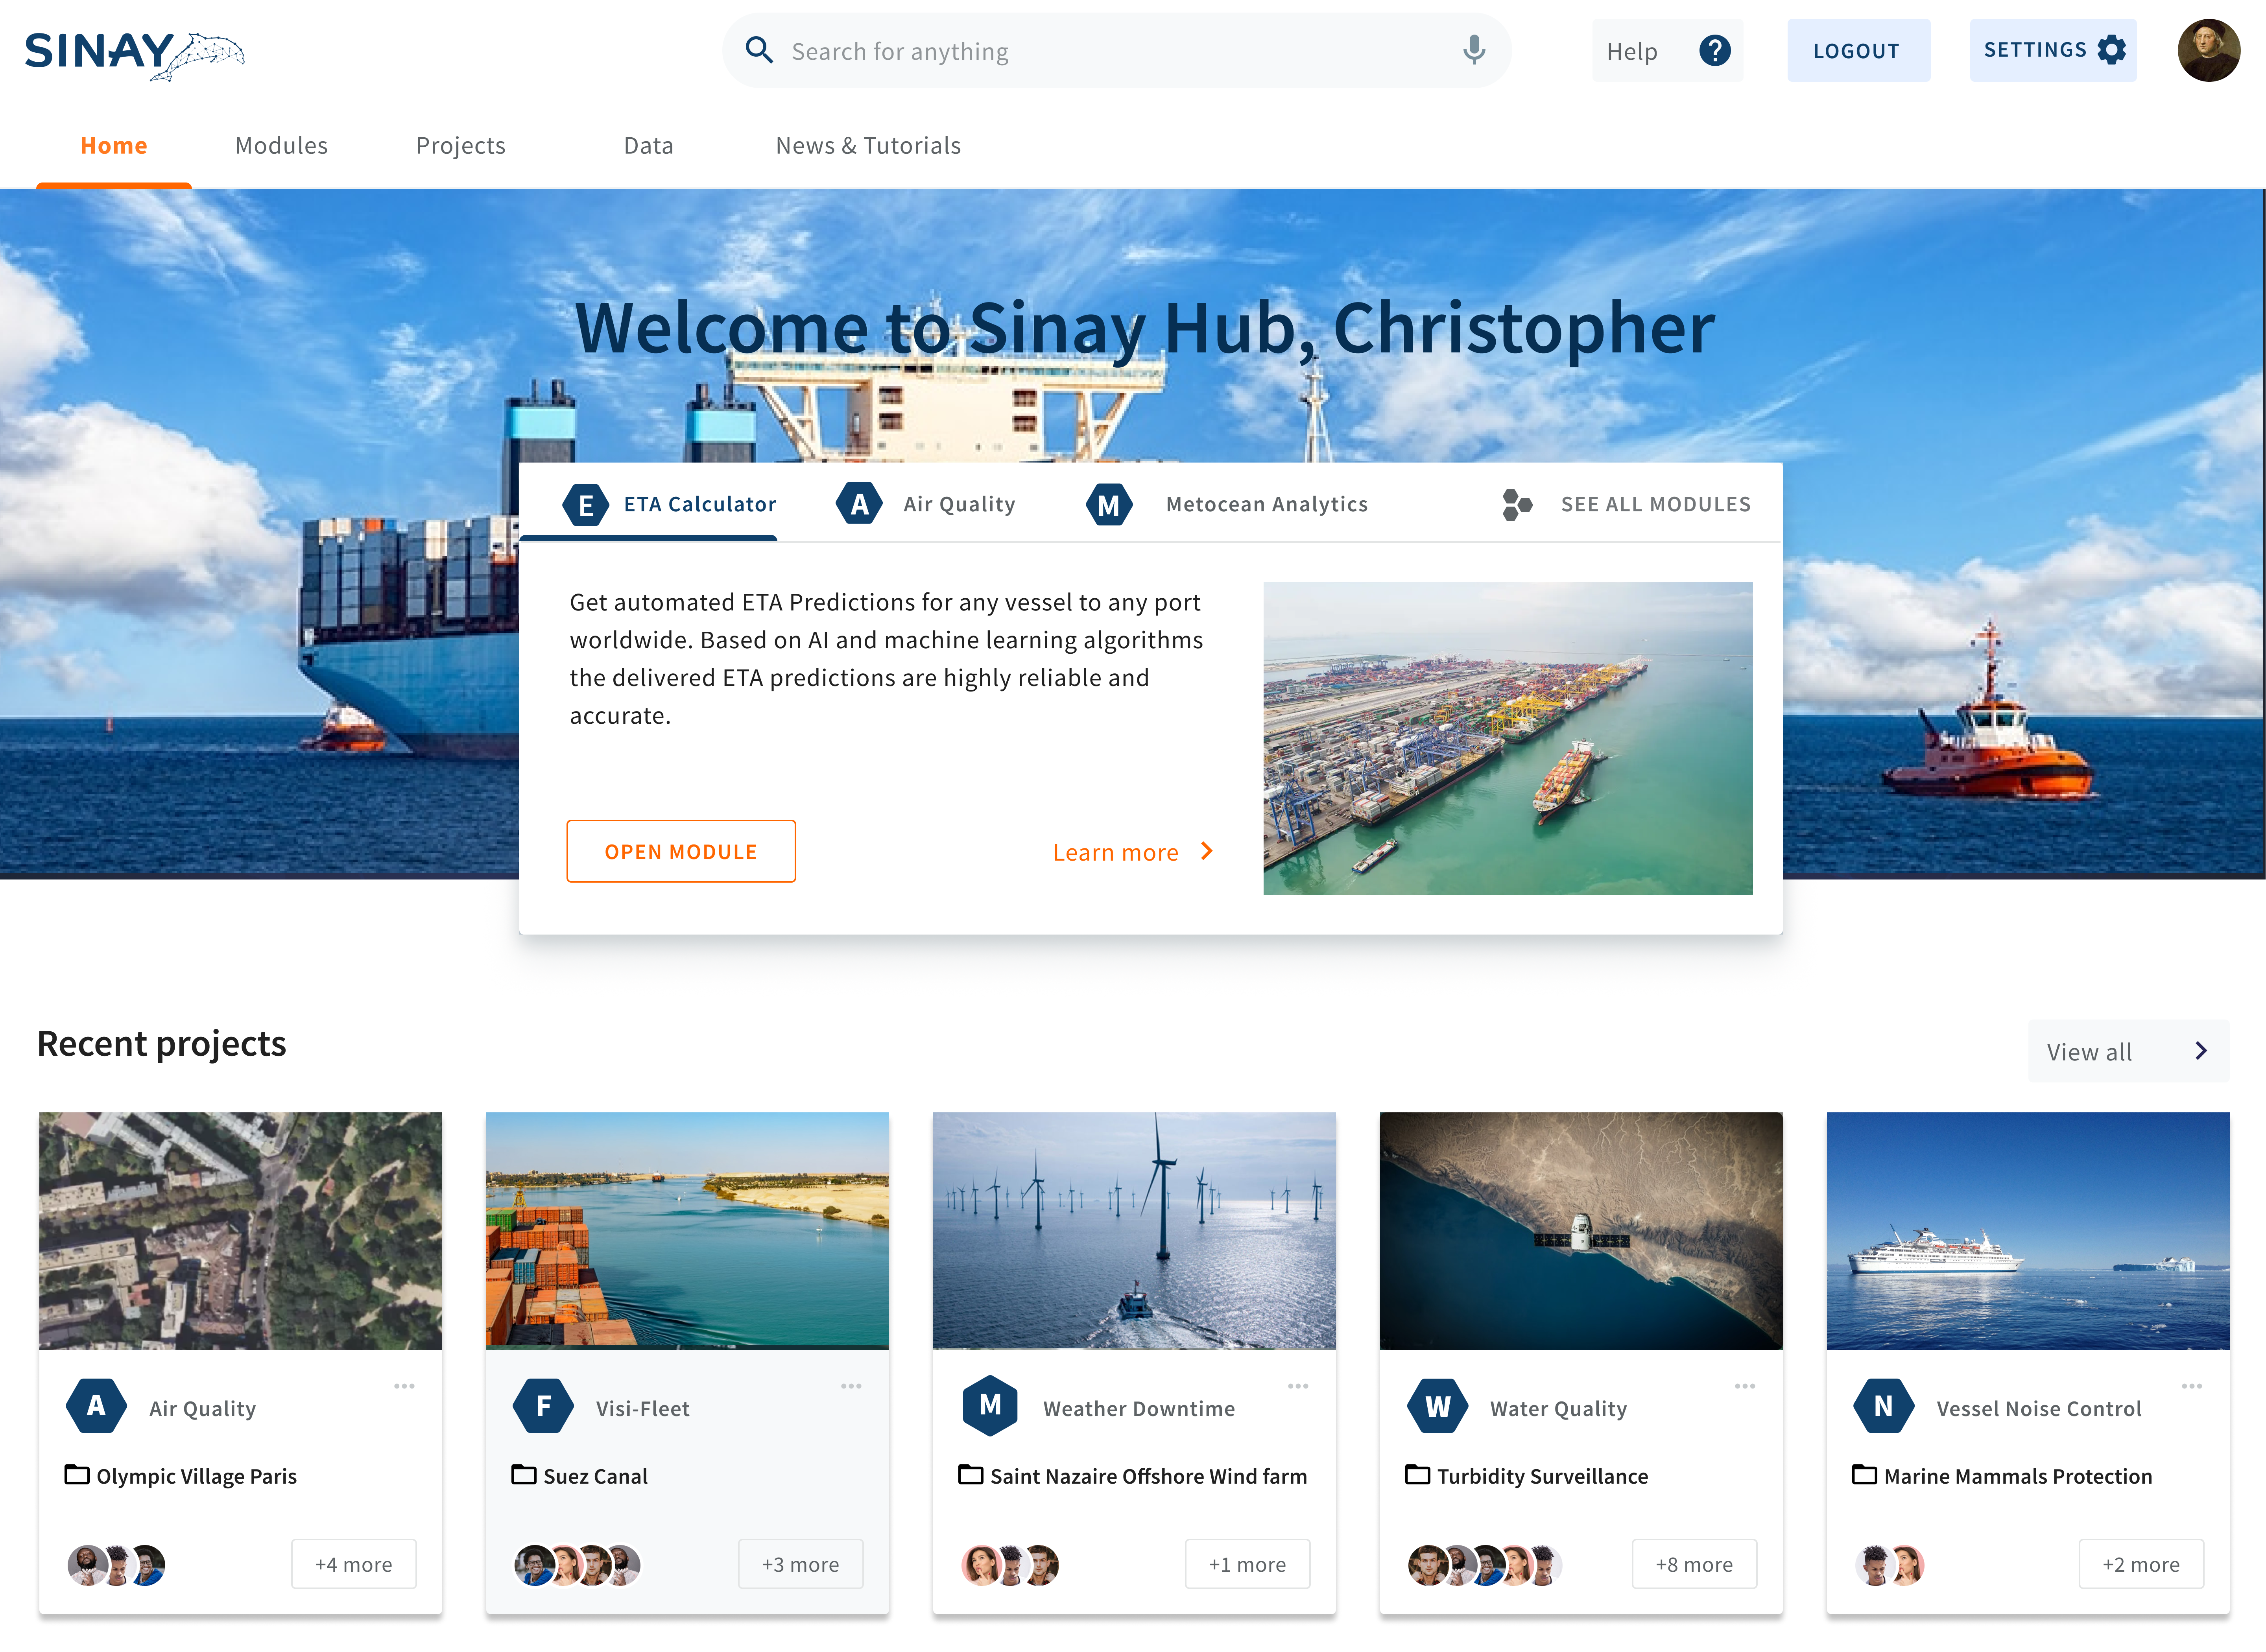Click member avatars on Marine Mammals card
Image resolution: width=2266 pixels, height=1652 pixels.
[x=1890, y=1565]
